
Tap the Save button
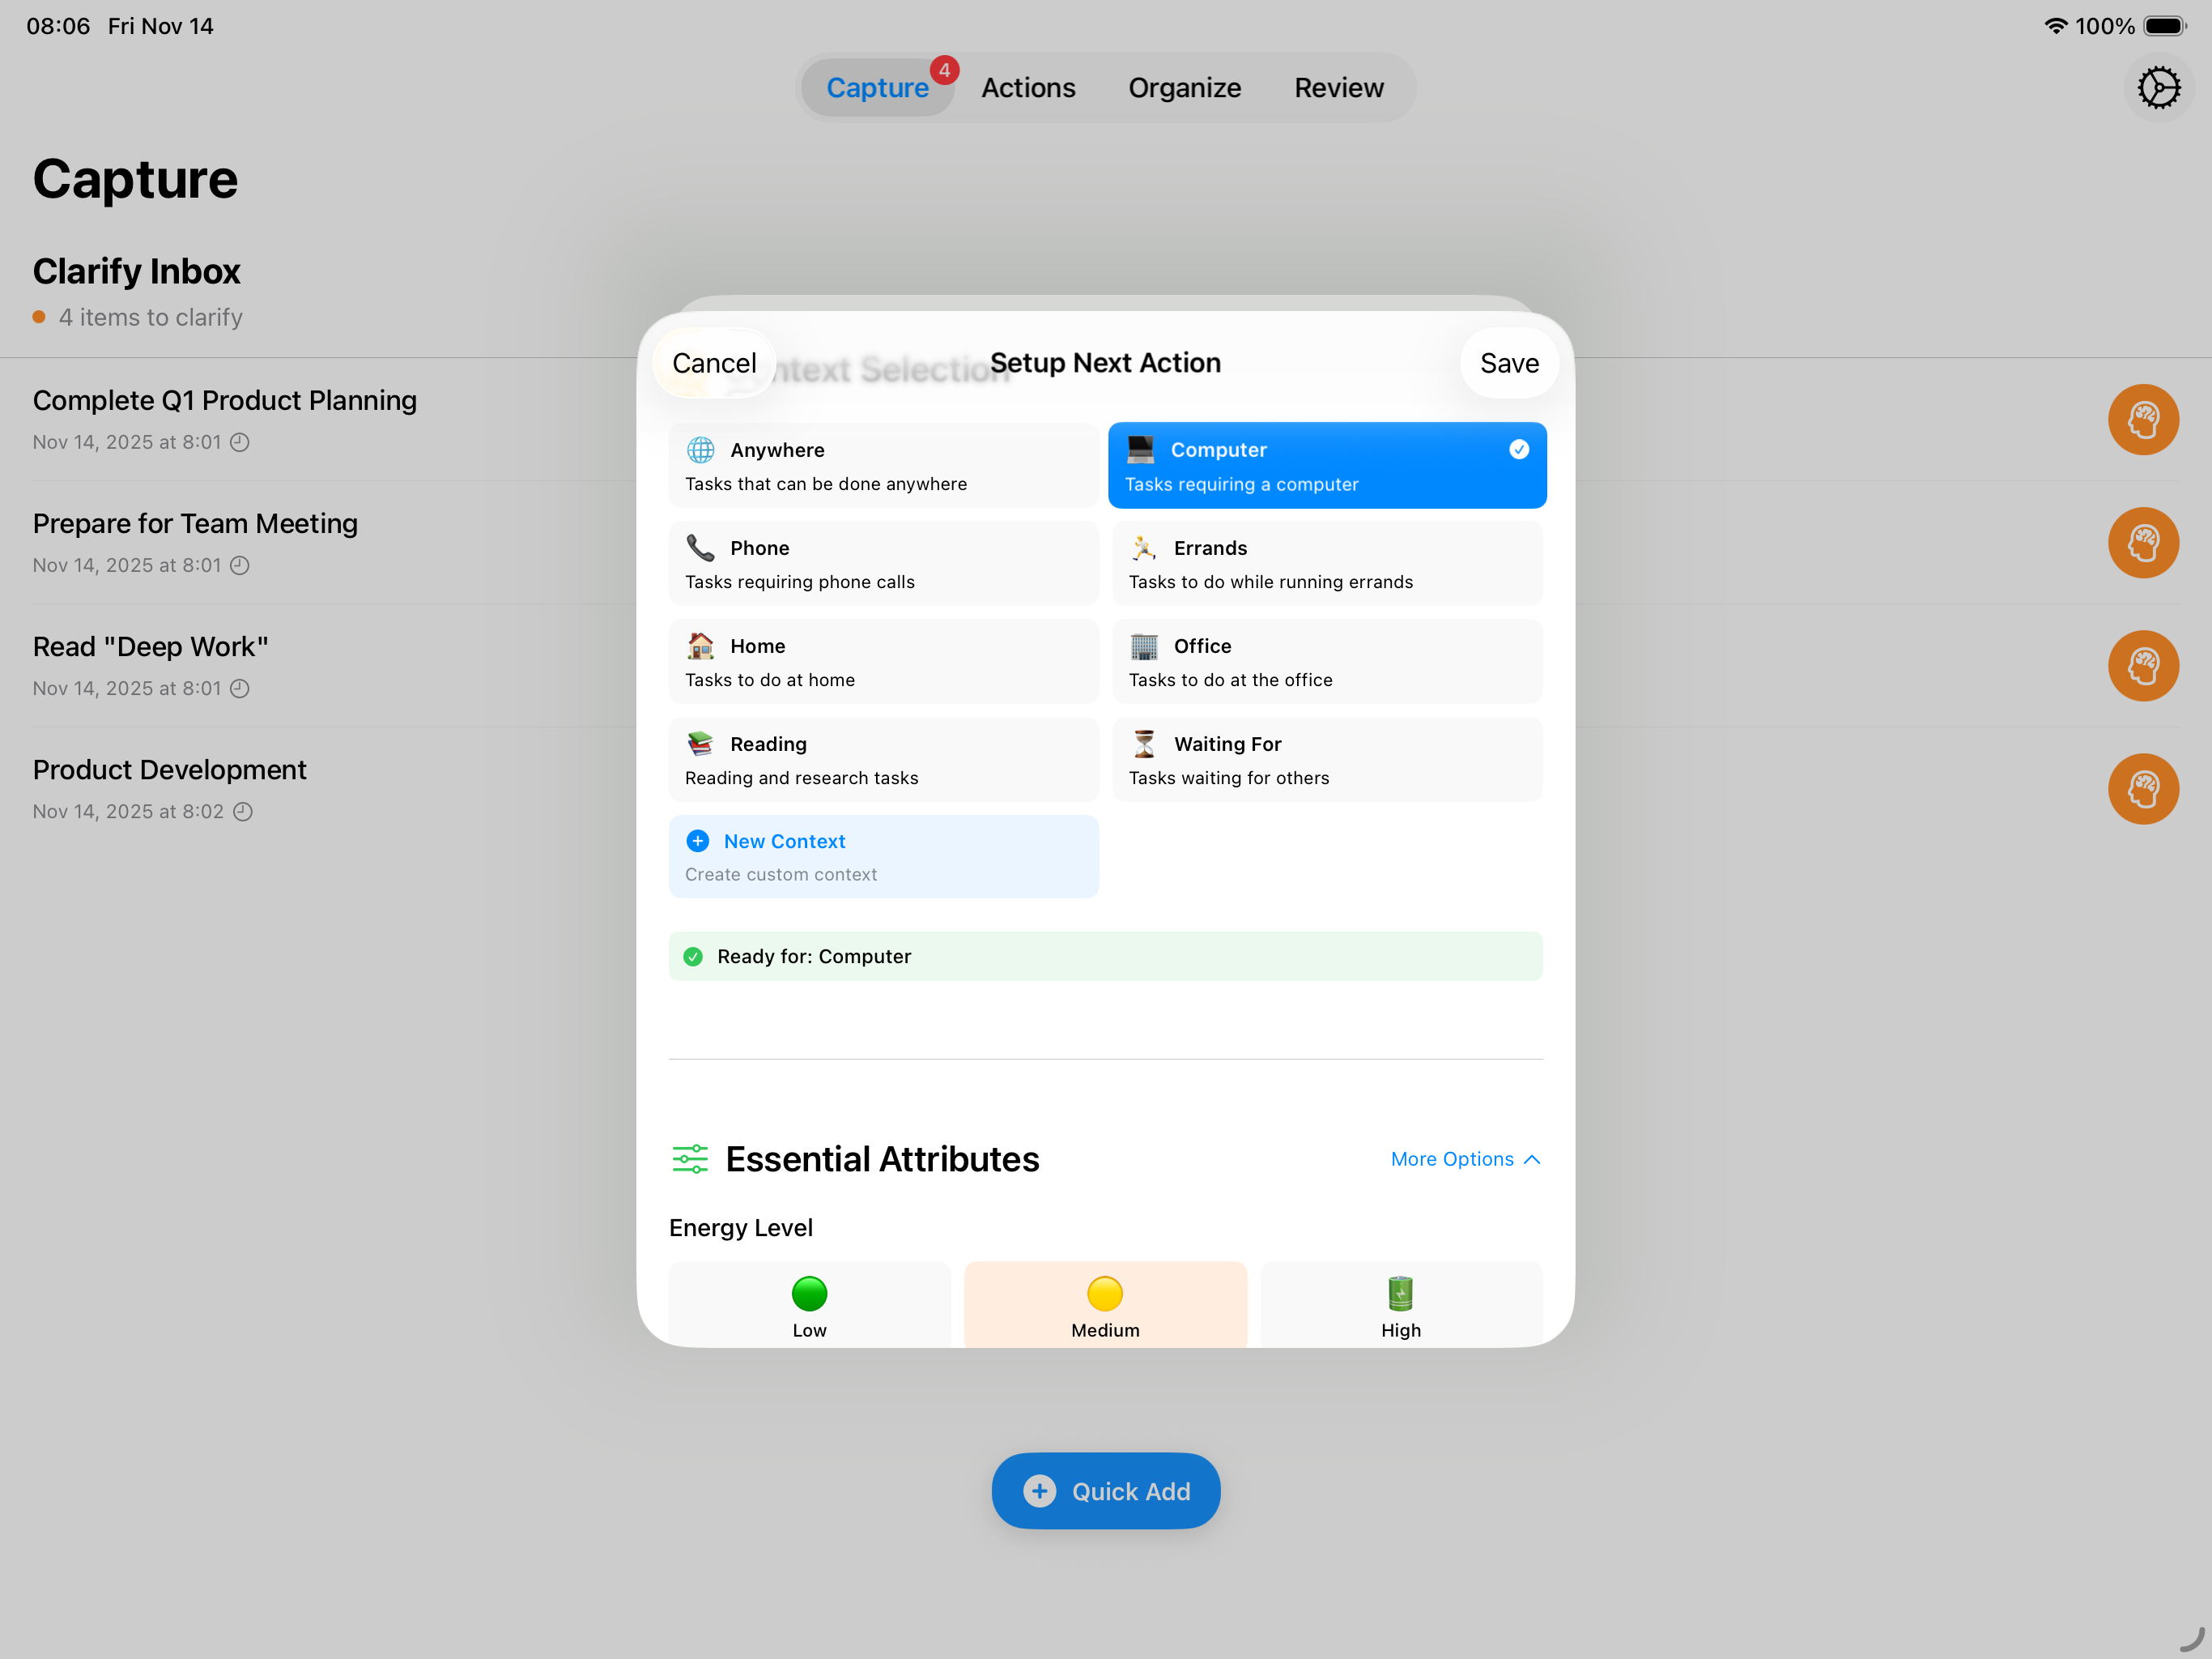[1508, 362]
